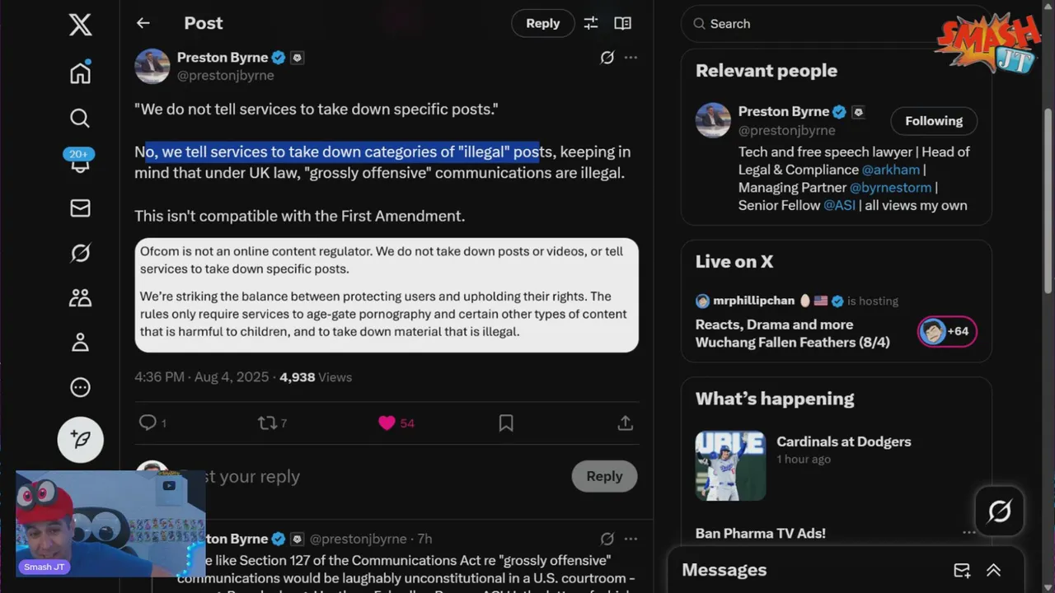This screenshot has width=1055, height=593.
Task: Open Messages envelope icon in sidebar
Action: coord(80,208)
